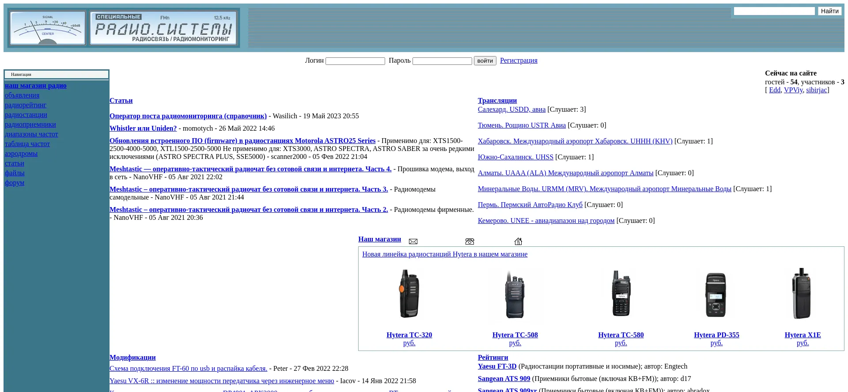Open Meshtastic article Часть 4
The image size is (848, 392).
tap(250, 169)
